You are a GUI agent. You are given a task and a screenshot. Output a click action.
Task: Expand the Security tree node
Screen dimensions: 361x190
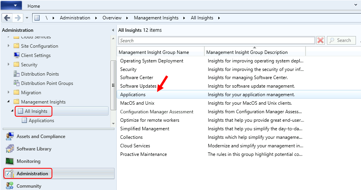click(x=9, y=64)
